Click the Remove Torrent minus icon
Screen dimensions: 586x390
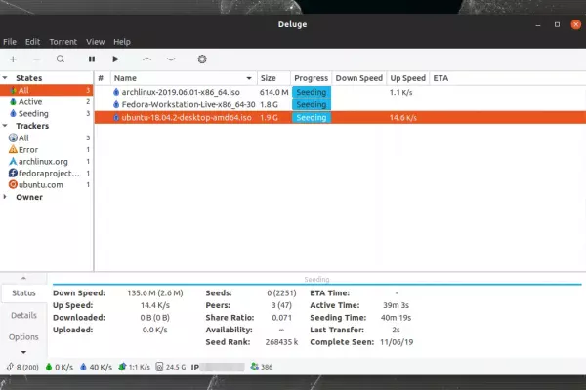[x=36, y=58]
